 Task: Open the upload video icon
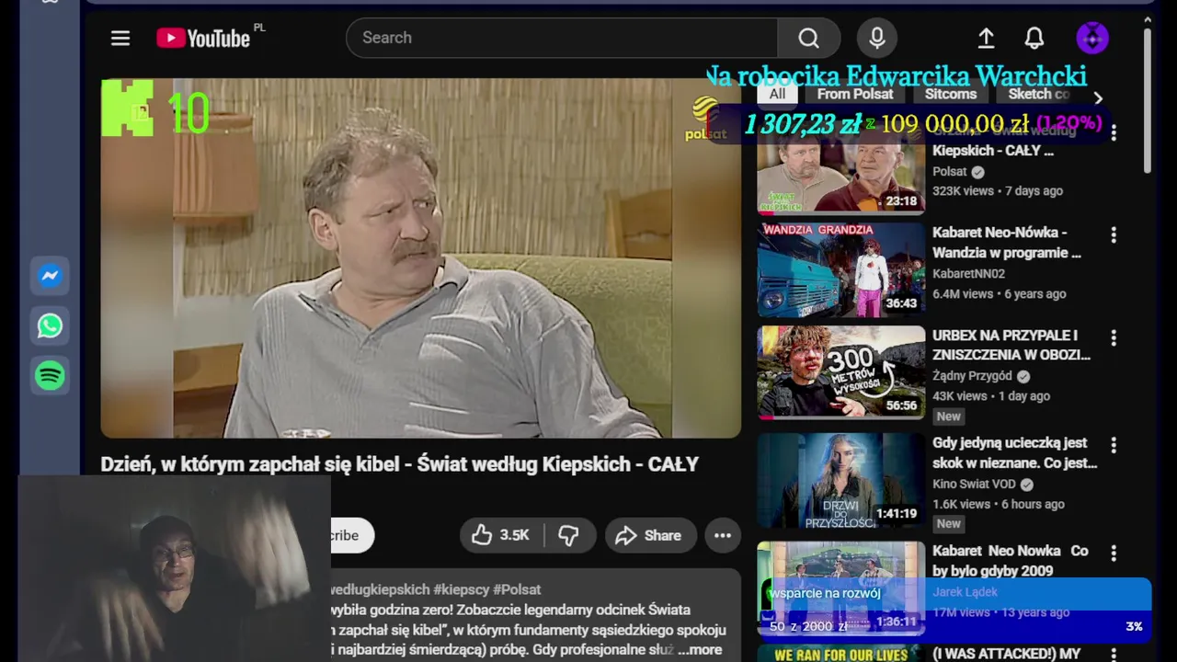[986, 38]
